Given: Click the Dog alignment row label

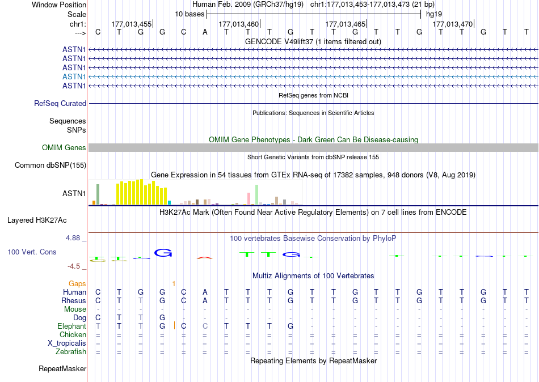Looking at the screenshot, I should point(79,318).
